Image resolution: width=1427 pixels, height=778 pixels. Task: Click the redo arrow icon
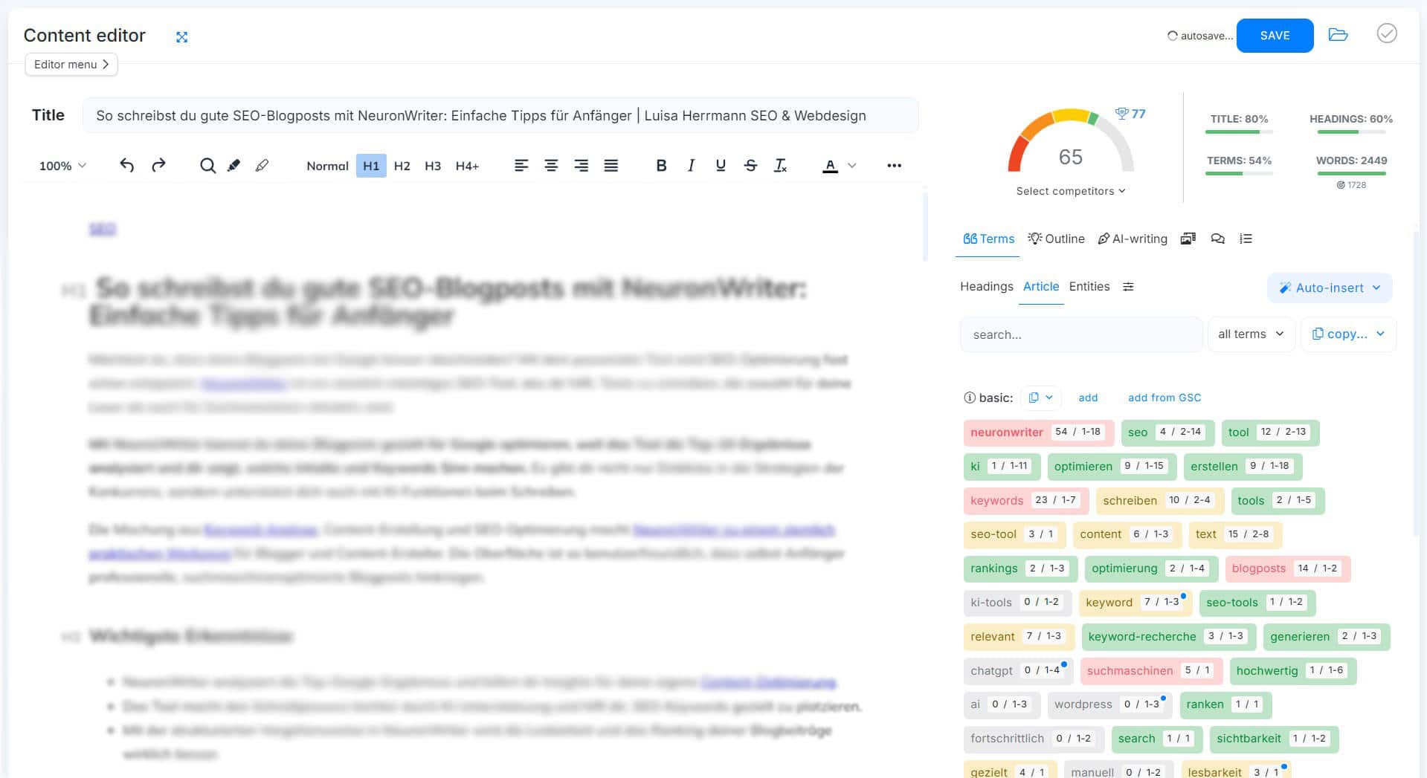point(158,165)
